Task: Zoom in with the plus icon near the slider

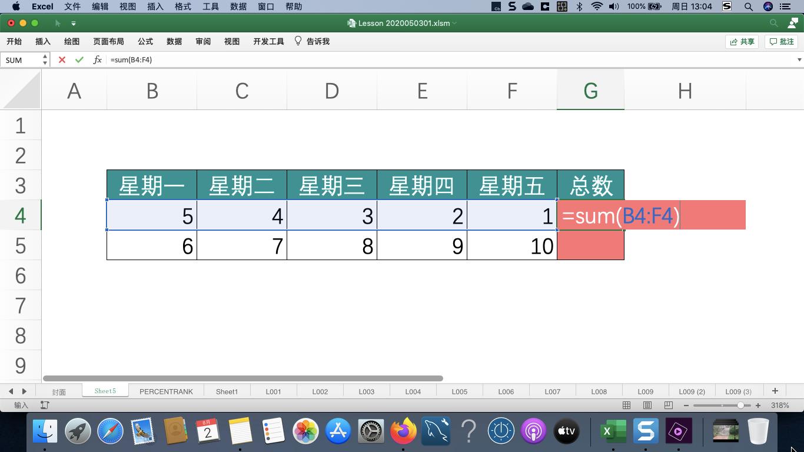Action: [x=758, y=405]
